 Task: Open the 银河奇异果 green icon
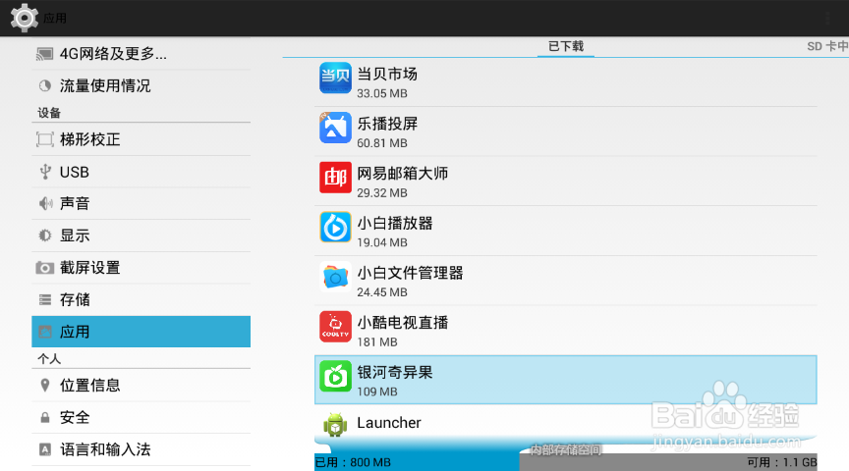[x=335, y=377]
